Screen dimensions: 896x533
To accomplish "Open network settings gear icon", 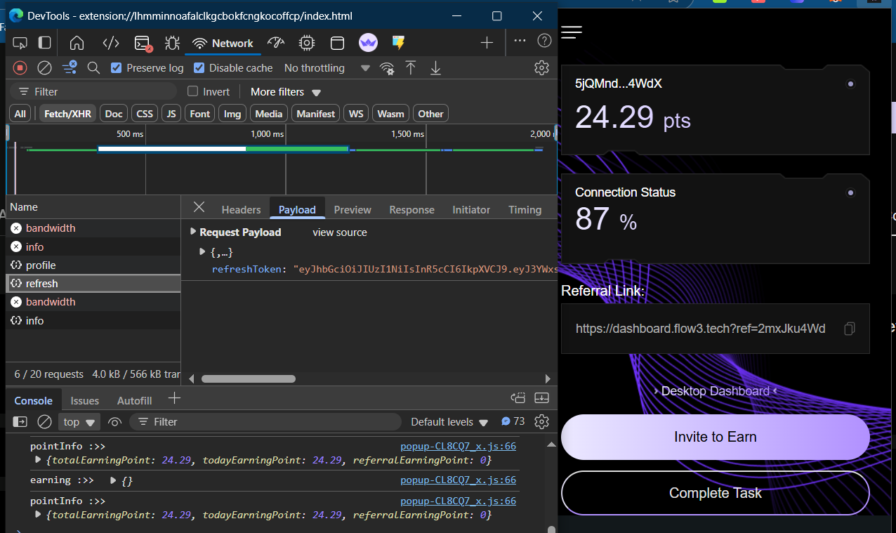I will click(x=541, y=68).
